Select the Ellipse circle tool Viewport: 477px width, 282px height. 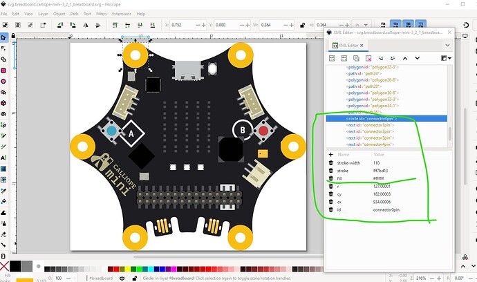click(3, 82)
